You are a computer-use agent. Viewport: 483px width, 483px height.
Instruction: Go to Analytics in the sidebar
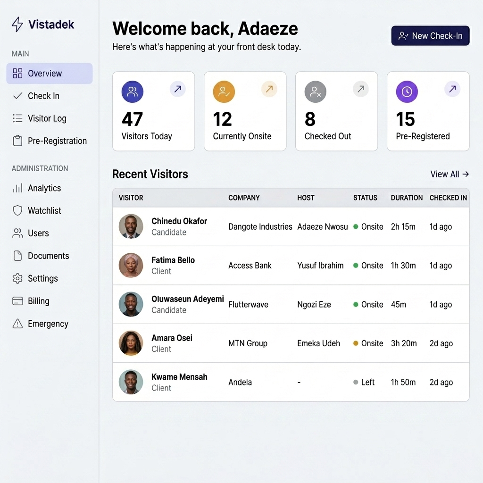44,188
